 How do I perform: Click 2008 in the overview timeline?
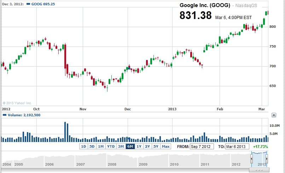tap(112, 164)
